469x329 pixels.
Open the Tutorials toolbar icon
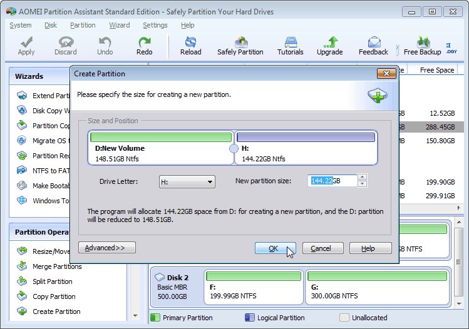click(291, 42)
